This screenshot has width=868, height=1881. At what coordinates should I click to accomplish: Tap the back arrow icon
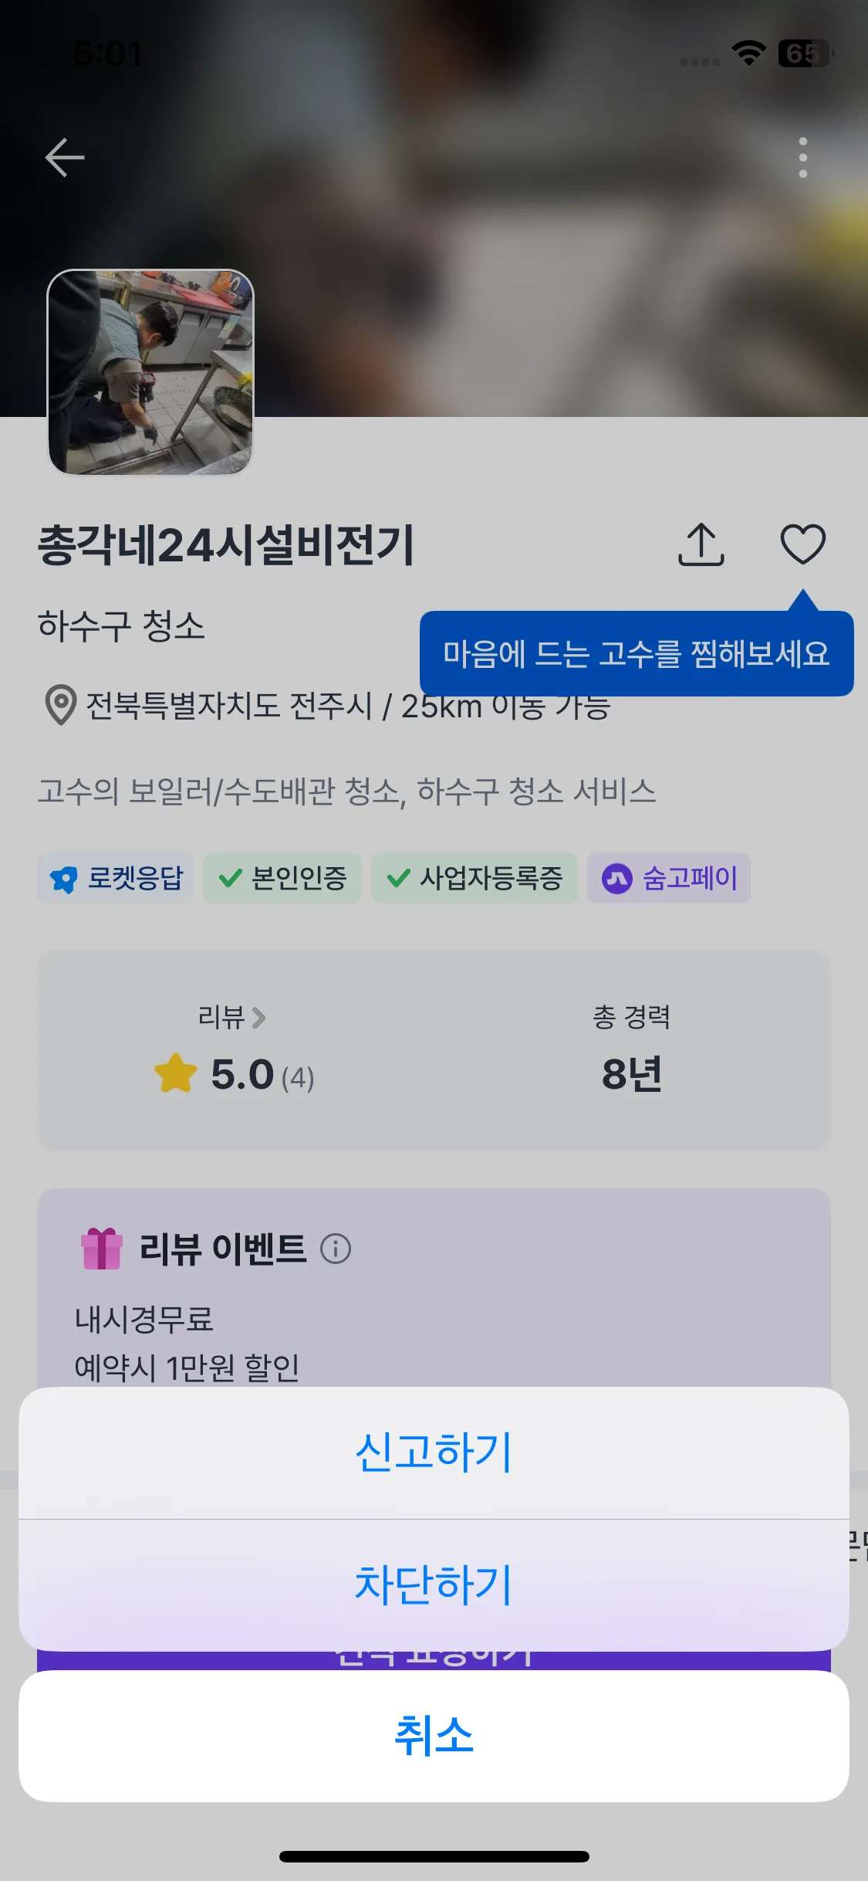pyautogui.click(x=65, y=158)
